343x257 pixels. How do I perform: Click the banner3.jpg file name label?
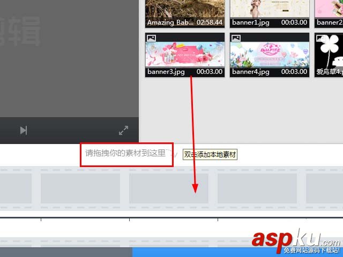pyautogui.click(x=166, y=72)
